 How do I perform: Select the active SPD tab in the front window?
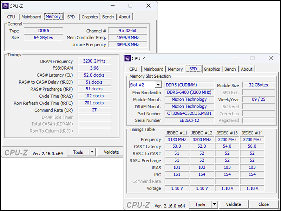point(193,69)
